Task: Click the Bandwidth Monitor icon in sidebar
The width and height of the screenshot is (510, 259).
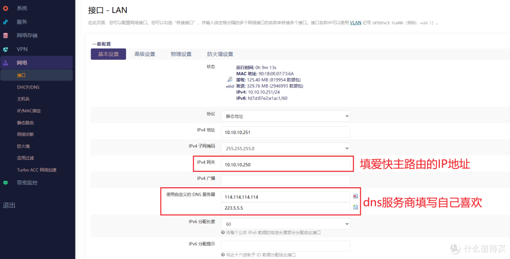Action: (x=6, y=183)
